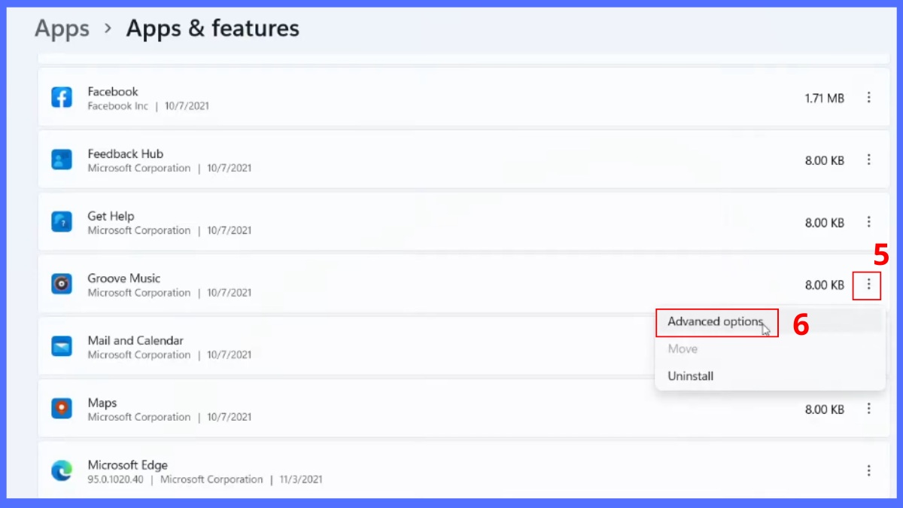Screen dimensions: 903x508
Task: Click the 8.00 KB size of Maps
Action: pos(824,409)
